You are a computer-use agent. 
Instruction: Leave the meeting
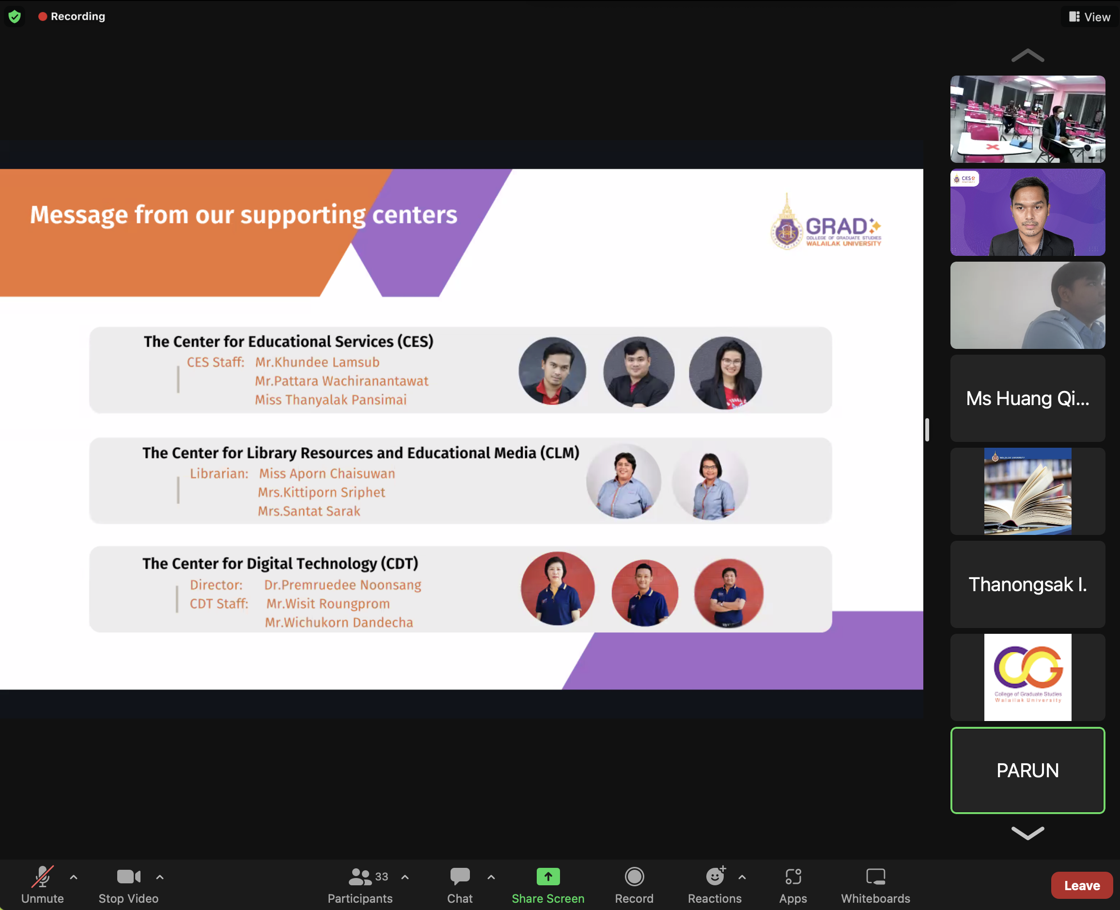pyautogui.click(x=1081, y=885)
